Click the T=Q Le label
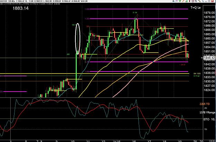Image resolution: width=216 pixels, height=142 pixels. 196,8
